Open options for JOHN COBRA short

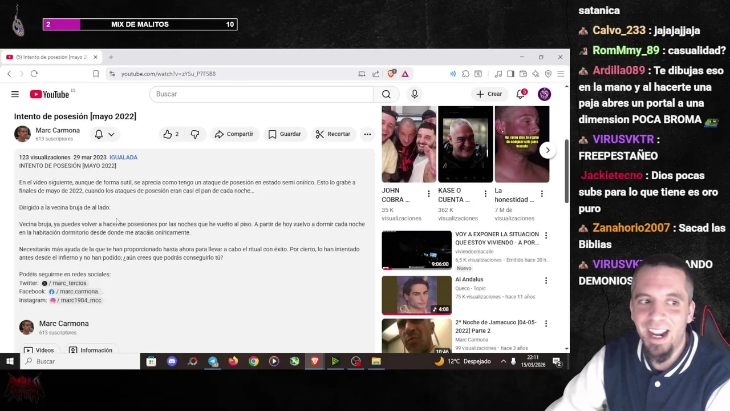pyautogui.click(x=428, y=194)
